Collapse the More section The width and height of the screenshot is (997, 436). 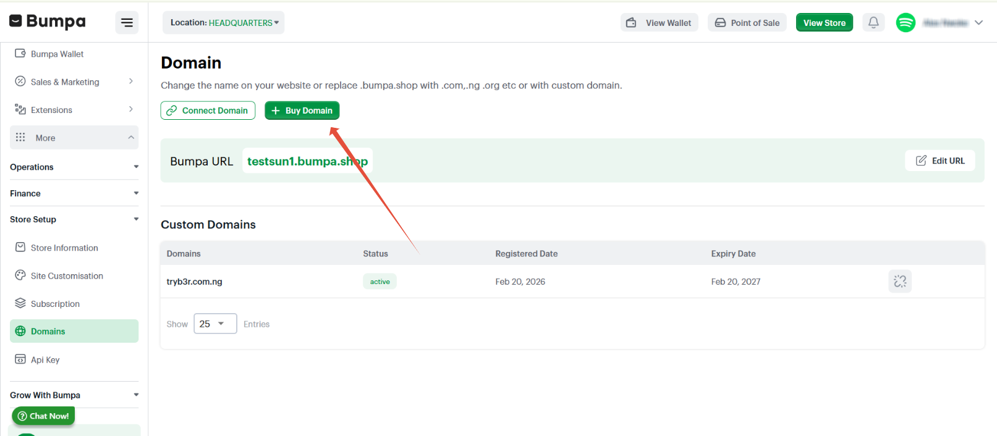(74, 138)
